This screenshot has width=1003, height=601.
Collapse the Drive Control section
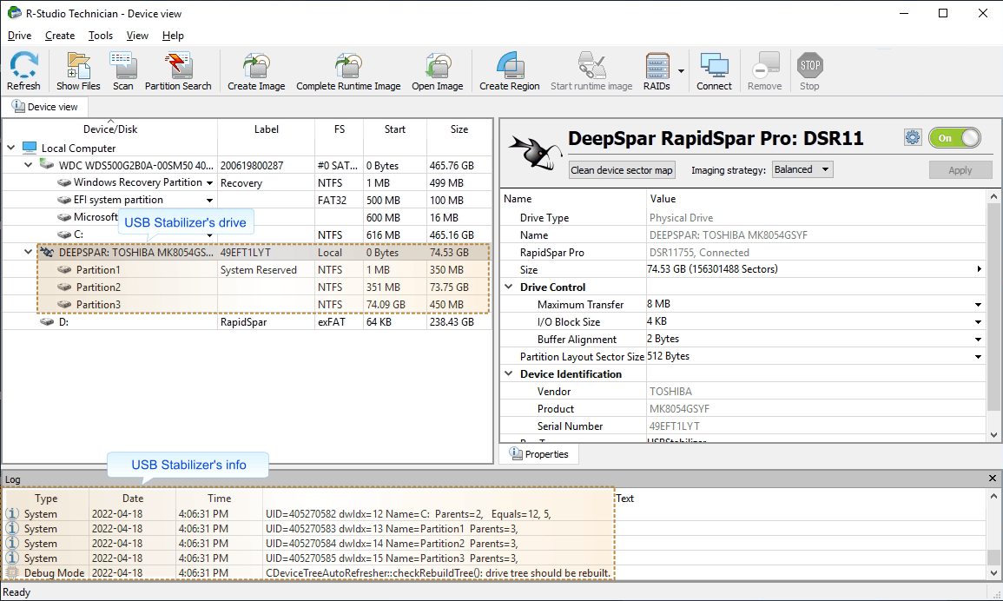point(509,287)
